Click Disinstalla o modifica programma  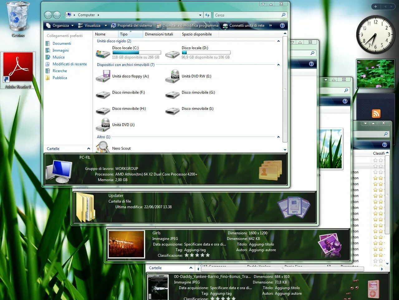(x=187, y=26)
